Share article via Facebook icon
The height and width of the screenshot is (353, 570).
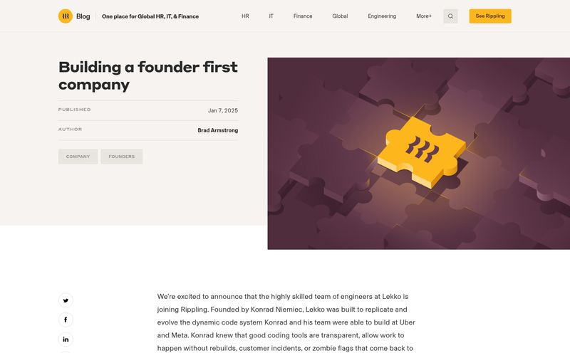66,320
